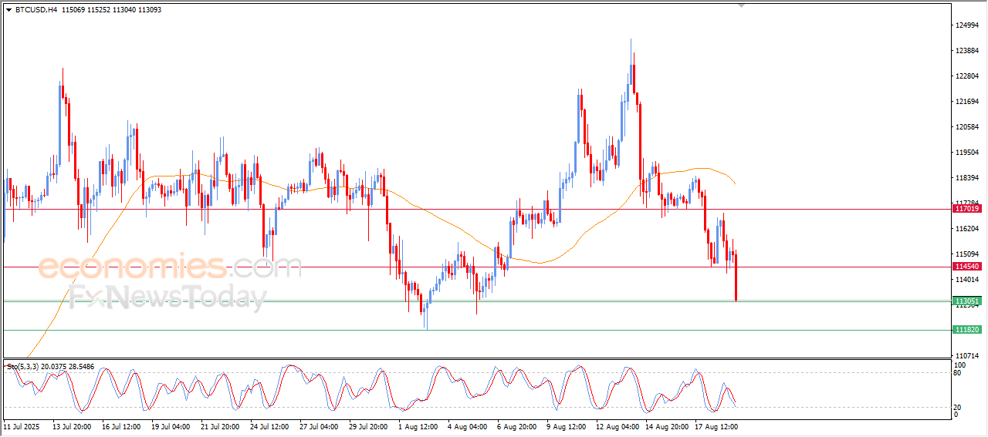Click the 13 Jul 20:00 time label

click(x=72, y=426)
